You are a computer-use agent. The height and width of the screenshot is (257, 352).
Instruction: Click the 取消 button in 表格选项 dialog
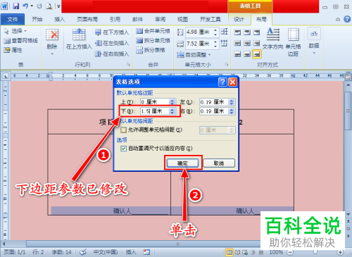pos(219,163)
